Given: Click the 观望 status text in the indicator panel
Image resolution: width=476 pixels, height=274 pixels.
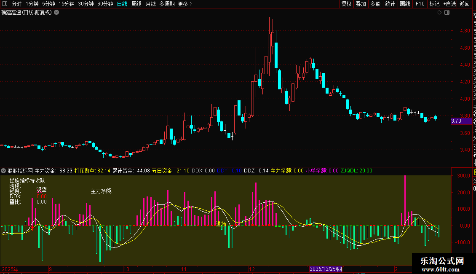Looking at the screenshot, I should point(42,190).
